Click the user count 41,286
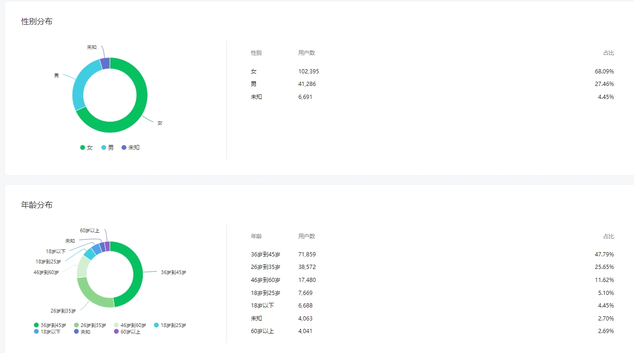The height and width of the screenshot is (353, 634). click(307, 84)
